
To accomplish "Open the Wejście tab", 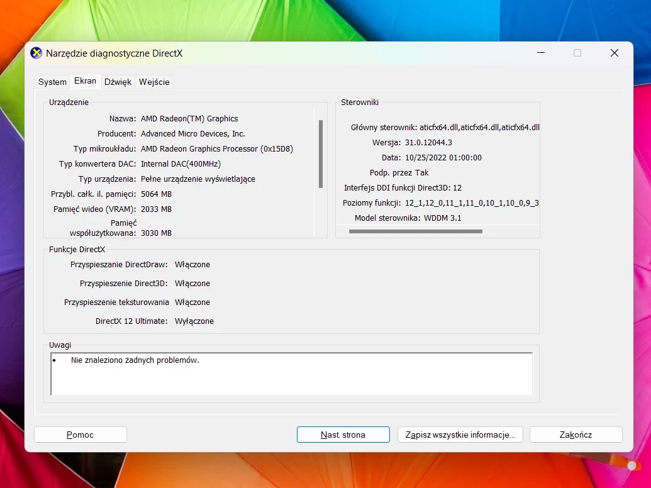I will click(x=153, y=81).
